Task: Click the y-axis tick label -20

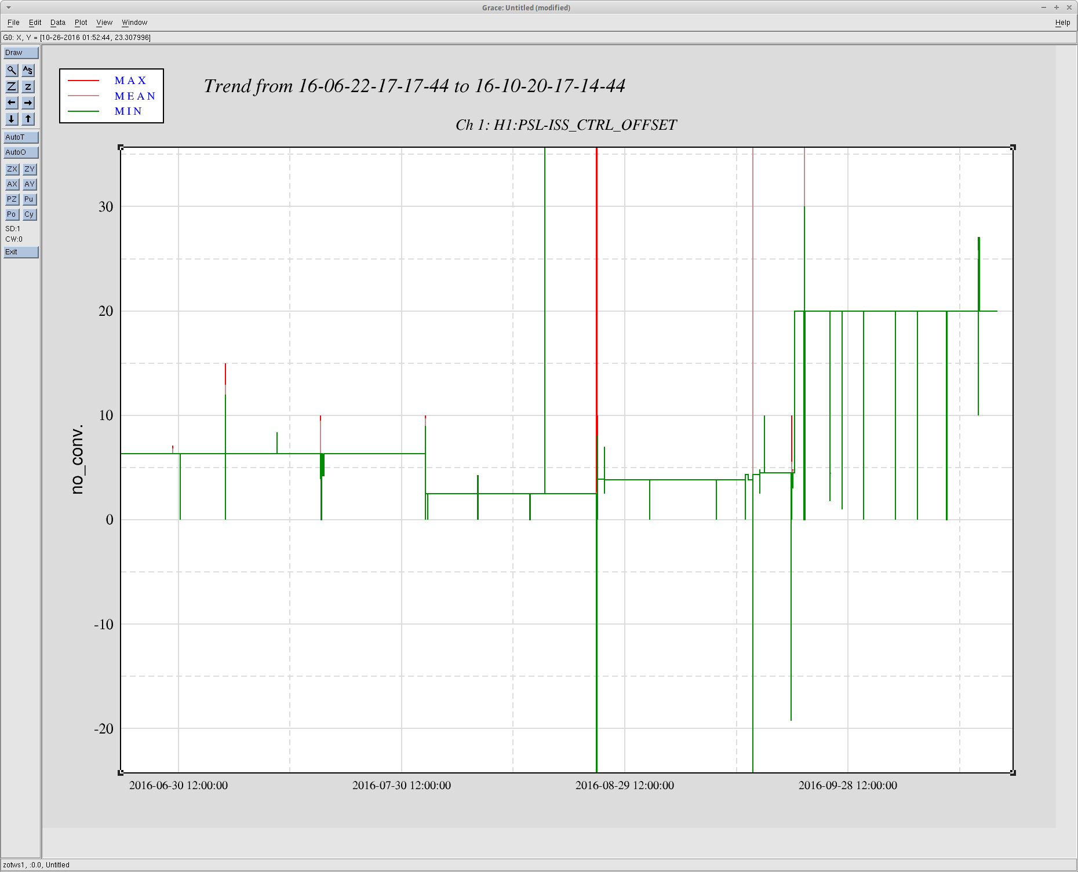Action: [x=104, y=729]
